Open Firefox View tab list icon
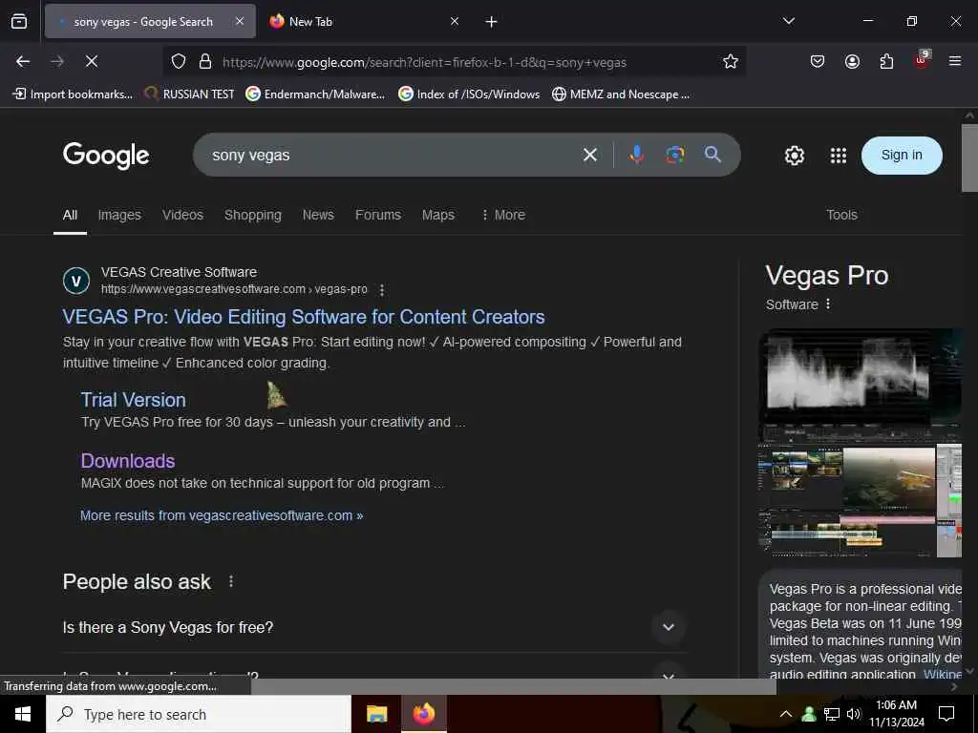This screenshot has height=733, width=978. point(19,22)
